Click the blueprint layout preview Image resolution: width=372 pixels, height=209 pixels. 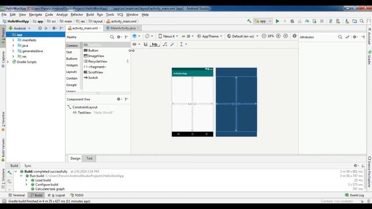(237, 102)
